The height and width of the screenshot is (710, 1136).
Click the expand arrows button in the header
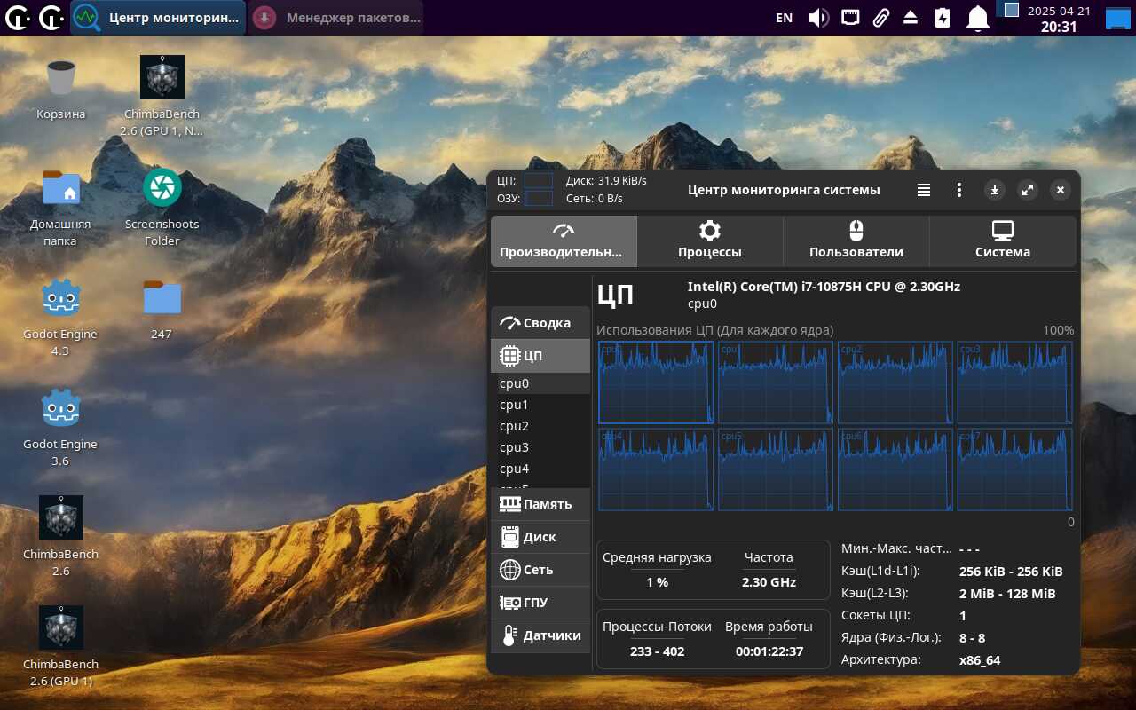point(1027,190)
